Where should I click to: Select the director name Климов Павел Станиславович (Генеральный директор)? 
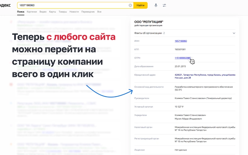pyautogui.click(x=203, y=98)
